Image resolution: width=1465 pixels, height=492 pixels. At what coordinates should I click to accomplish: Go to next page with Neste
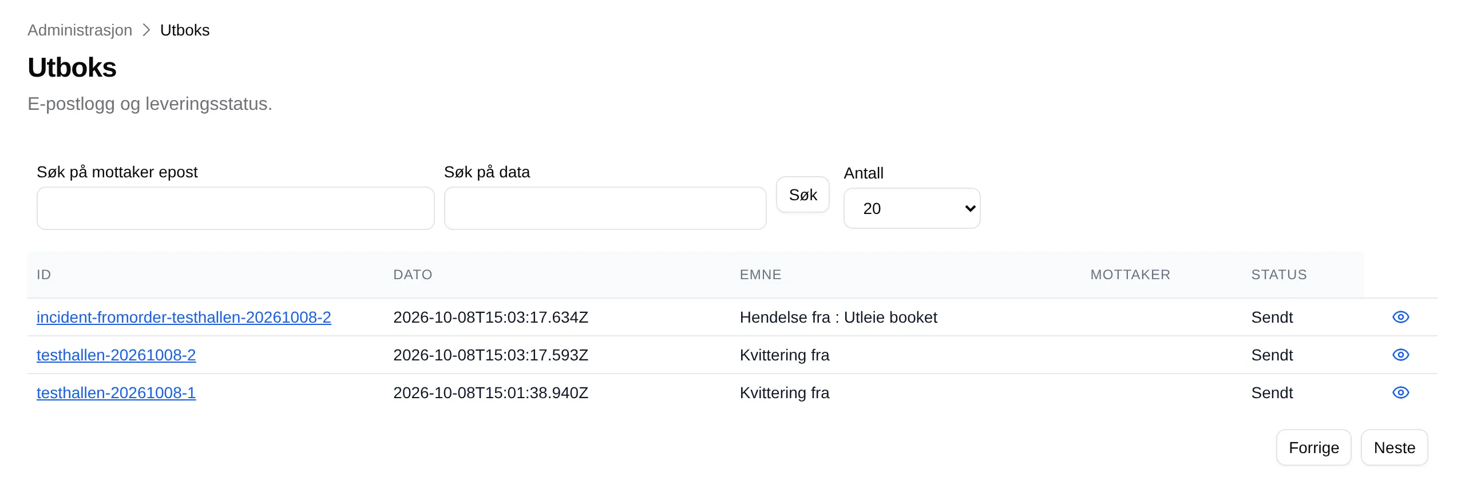(1394, 447)
